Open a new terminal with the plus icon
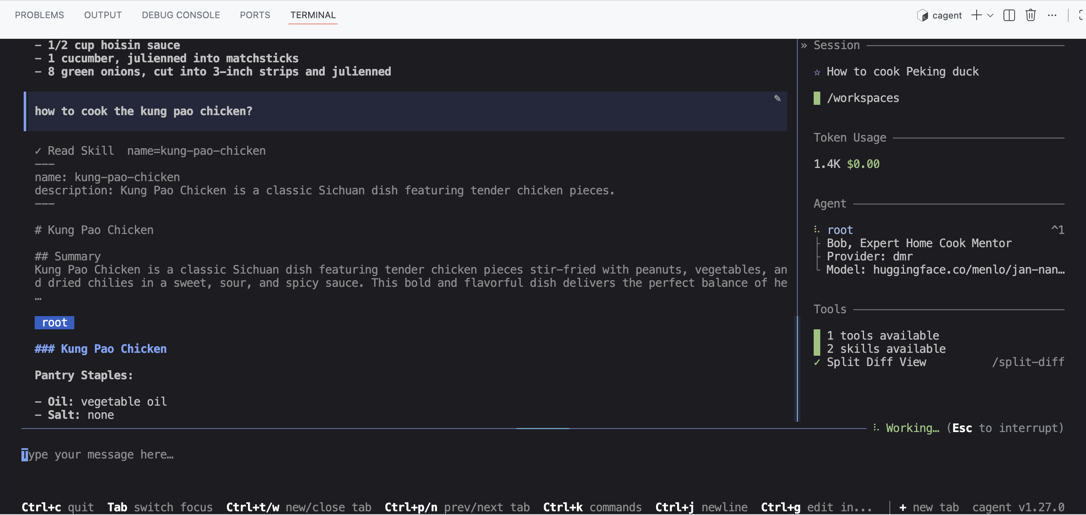1086x515 pixels. point(977,15)
